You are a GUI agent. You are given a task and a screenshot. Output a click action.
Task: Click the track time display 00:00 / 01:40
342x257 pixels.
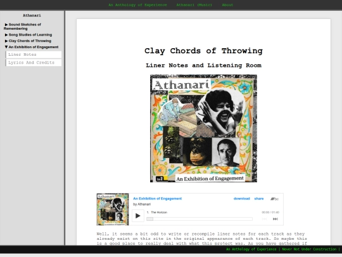tap(270, 213)
